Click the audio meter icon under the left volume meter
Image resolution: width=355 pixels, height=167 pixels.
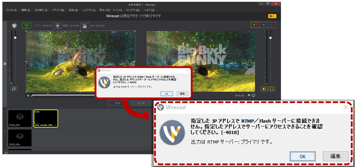click(14, 89)
